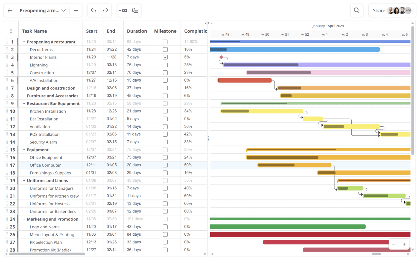Open the project options hamburger menu
420x260 pixels.
pos(76,10)
